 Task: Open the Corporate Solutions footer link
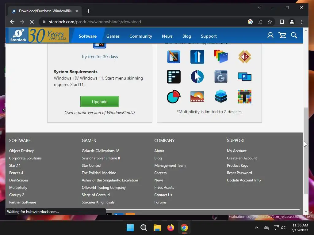pyautogui.click(x=25, y=158)
